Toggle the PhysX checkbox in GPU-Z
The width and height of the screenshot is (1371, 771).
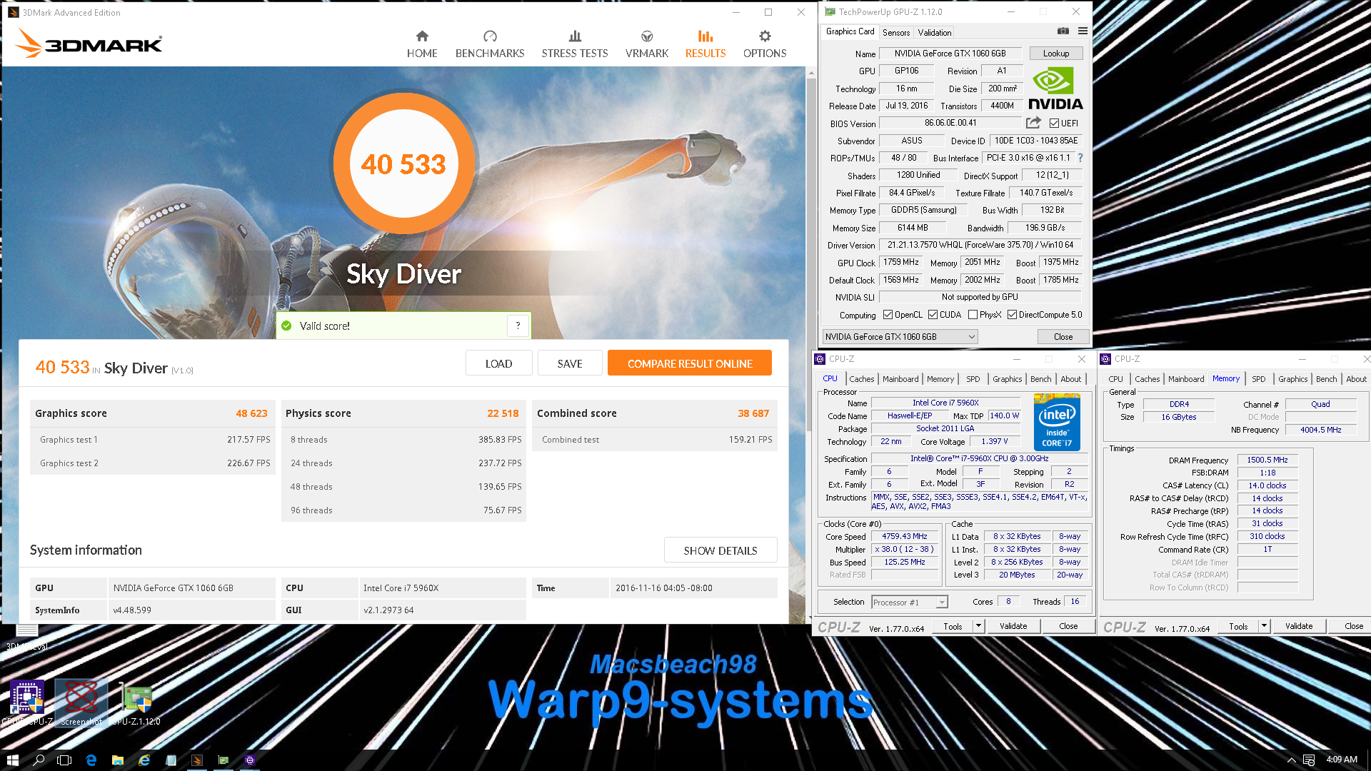(x=973, y=315)
